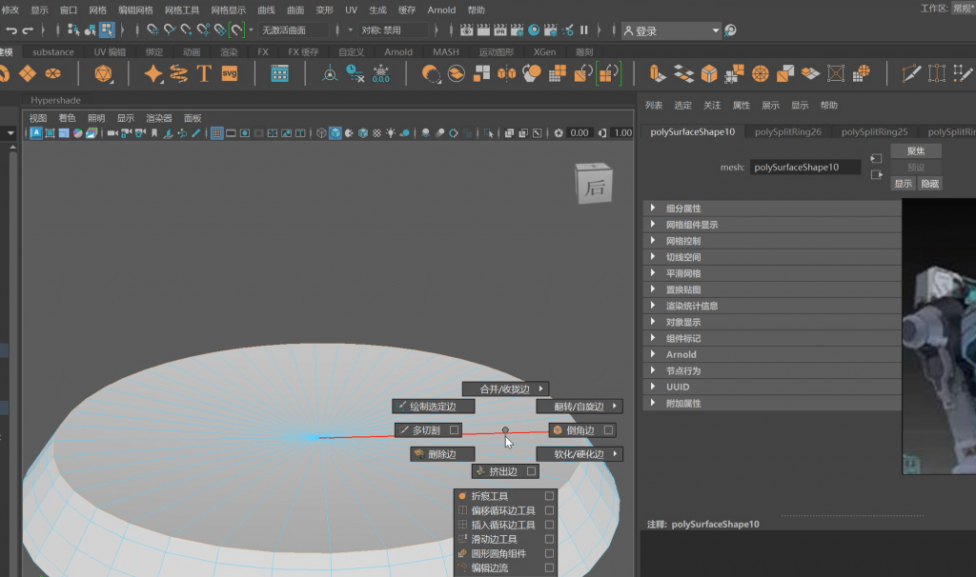Screen dimensions: 976x577
Task: Click the delete history clock icon
Action: tap(355, 73)
